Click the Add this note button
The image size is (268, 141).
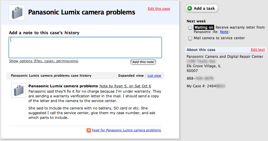(x=143, y=62)
